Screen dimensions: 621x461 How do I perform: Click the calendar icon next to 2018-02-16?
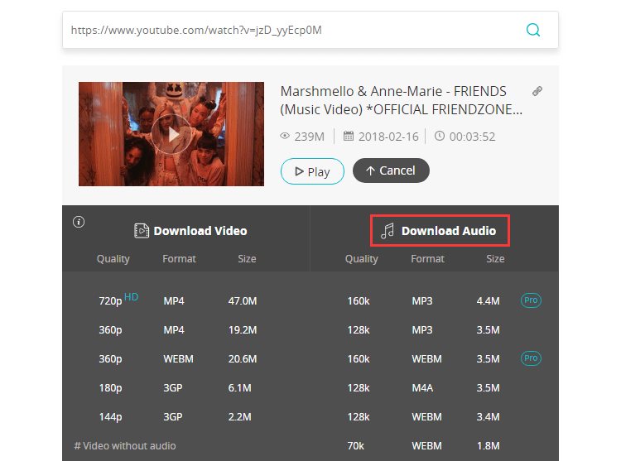tap(348, 136)
